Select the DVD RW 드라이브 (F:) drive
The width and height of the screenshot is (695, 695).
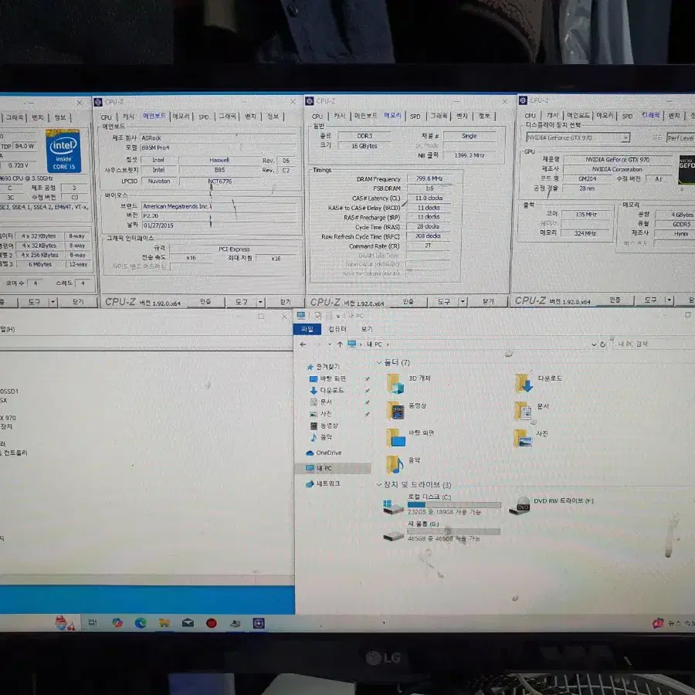pyautogui.click(x=552, y=504)
